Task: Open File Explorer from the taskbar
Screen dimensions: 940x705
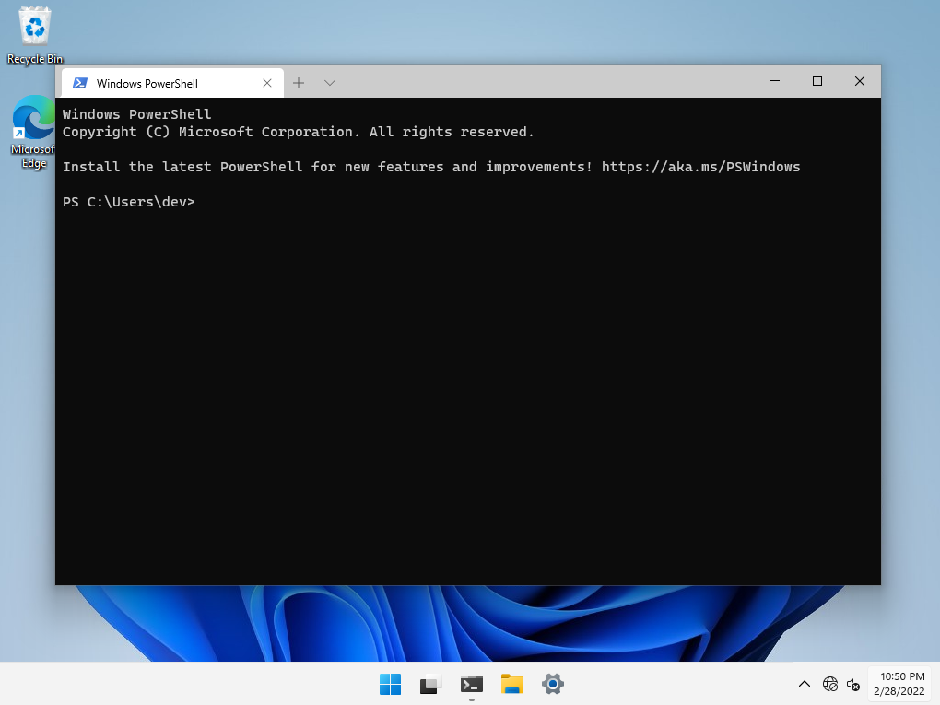Action: click(x=512, y=684)
